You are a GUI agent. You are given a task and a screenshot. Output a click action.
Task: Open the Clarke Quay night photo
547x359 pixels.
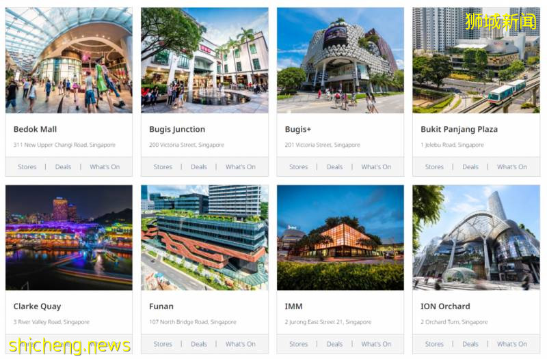69,238
